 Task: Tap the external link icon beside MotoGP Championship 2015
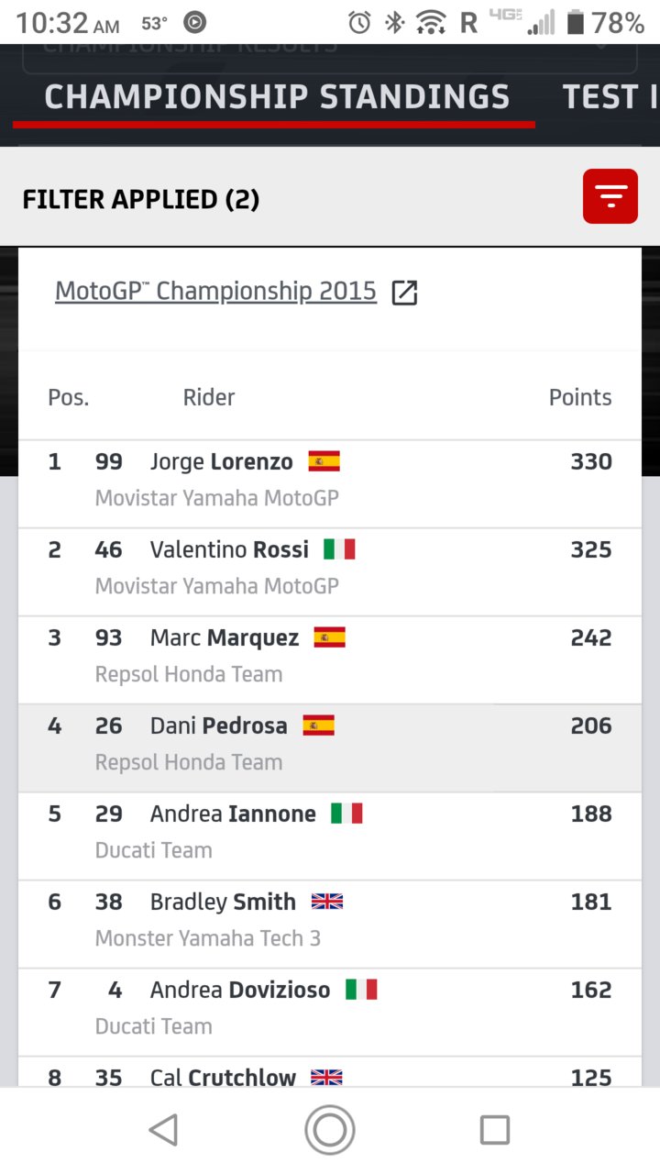tap(404, 293)
